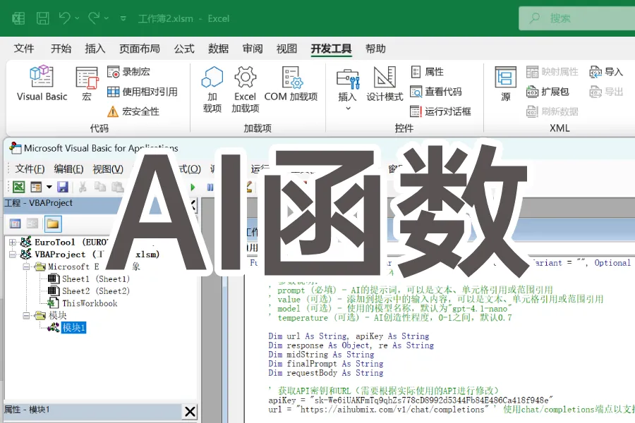Enable 设计模式 design mode
The image size is (635, 423).
(384, 85)
